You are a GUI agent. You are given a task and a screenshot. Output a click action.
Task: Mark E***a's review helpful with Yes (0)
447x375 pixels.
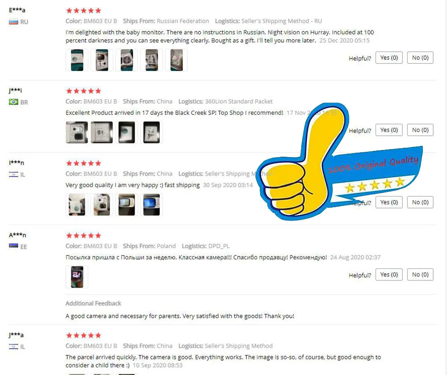tap(389, 58)
